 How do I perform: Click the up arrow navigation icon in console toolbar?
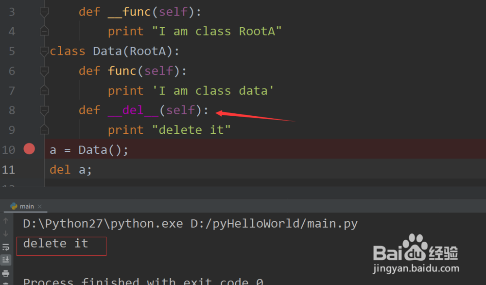pyautogui.click(x=6, y=221)
